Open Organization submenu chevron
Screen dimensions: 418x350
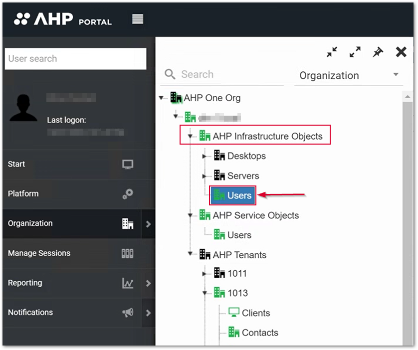coord(149,224)
